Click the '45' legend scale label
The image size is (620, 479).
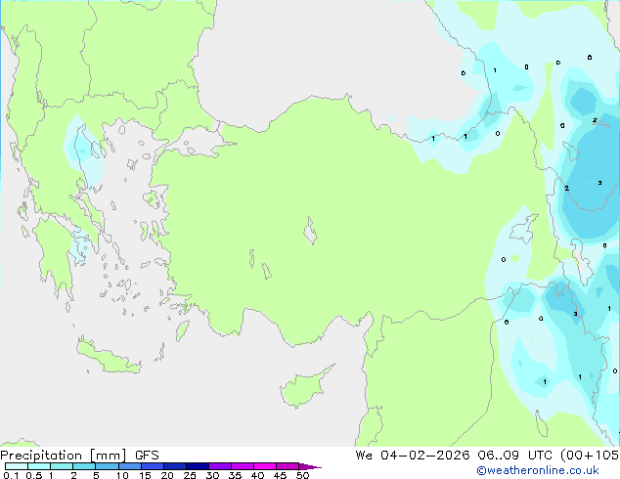pos(280,475)
